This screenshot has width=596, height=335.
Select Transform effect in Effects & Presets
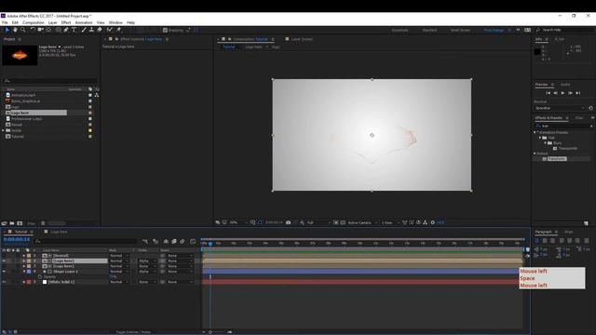(557, 159)
